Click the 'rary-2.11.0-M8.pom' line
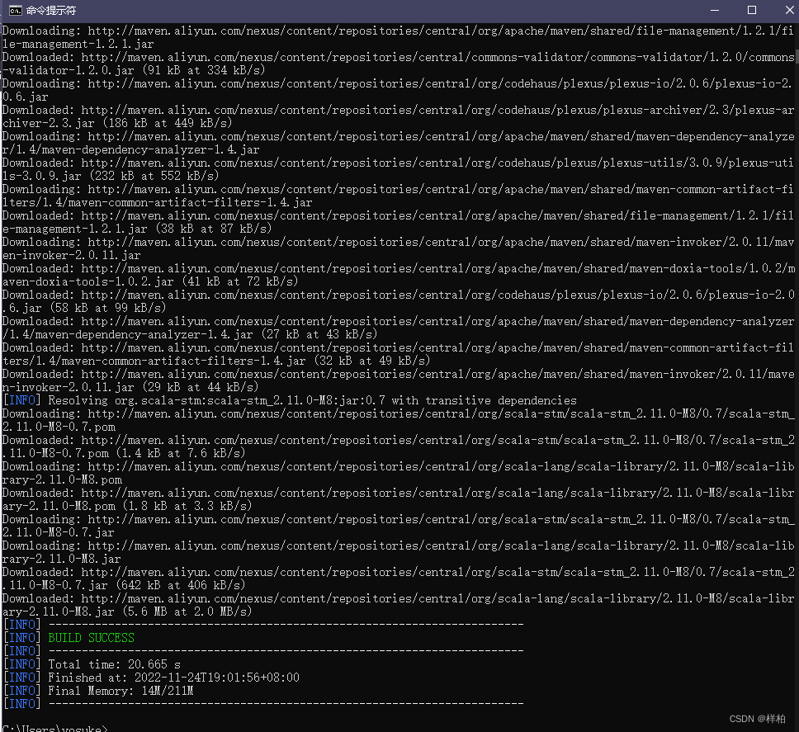 tap(62, 479)
